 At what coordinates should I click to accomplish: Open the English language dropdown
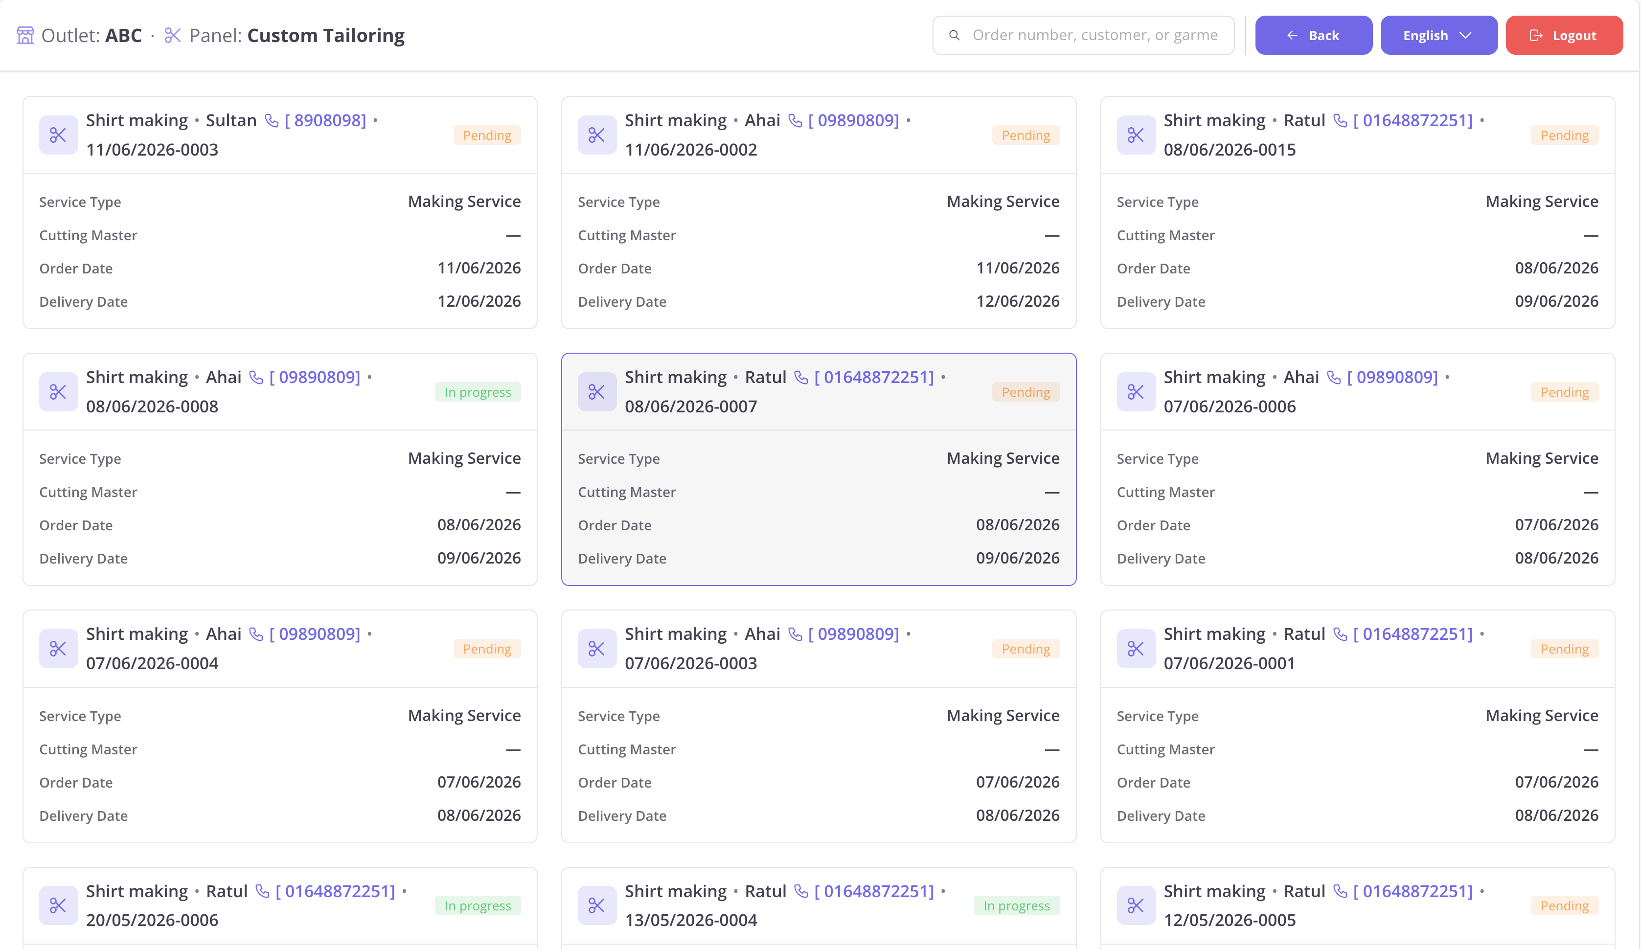(1438, 35)
